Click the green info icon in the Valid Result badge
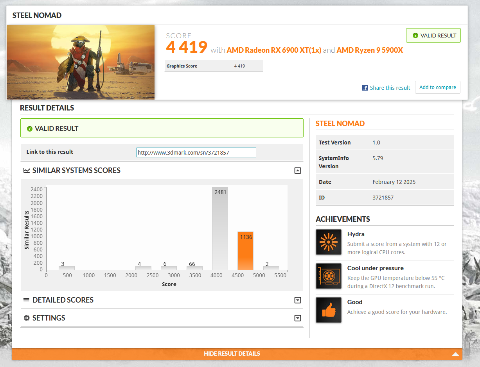 415,36
